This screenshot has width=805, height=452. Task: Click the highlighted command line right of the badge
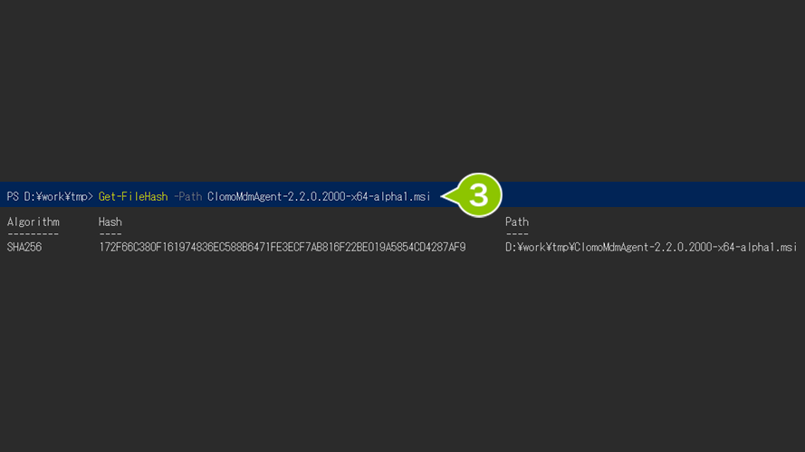(x=653, y=194)
